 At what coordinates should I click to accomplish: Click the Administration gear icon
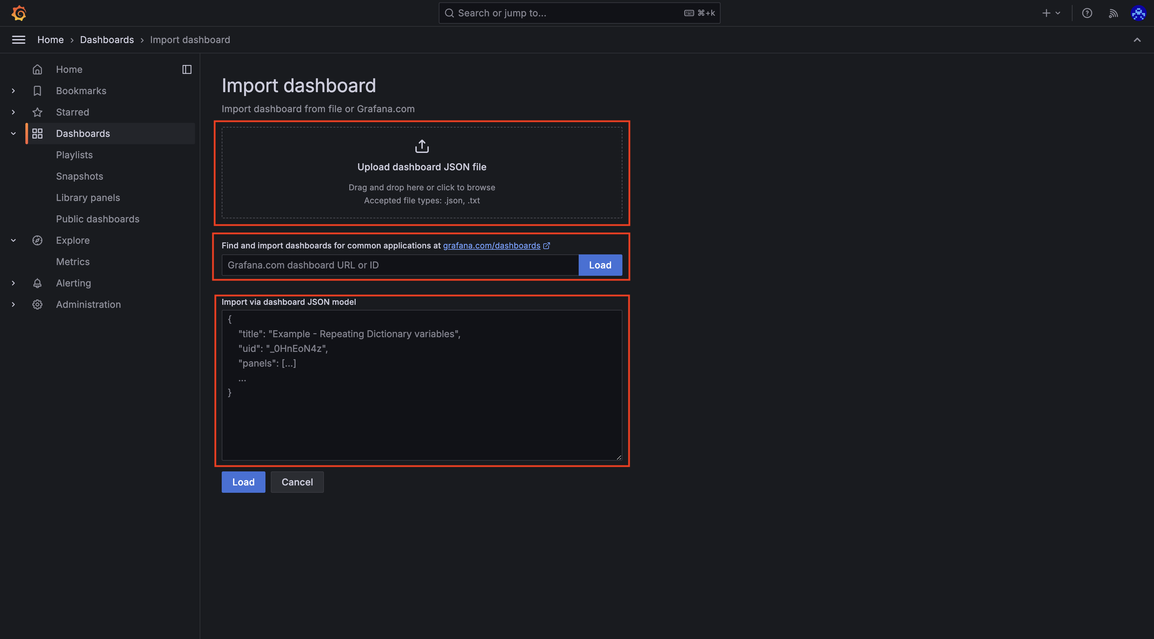(x=37, y=304)
